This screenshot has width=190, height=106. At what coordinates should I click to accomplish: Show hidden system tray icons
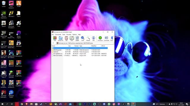pos(167,104)
